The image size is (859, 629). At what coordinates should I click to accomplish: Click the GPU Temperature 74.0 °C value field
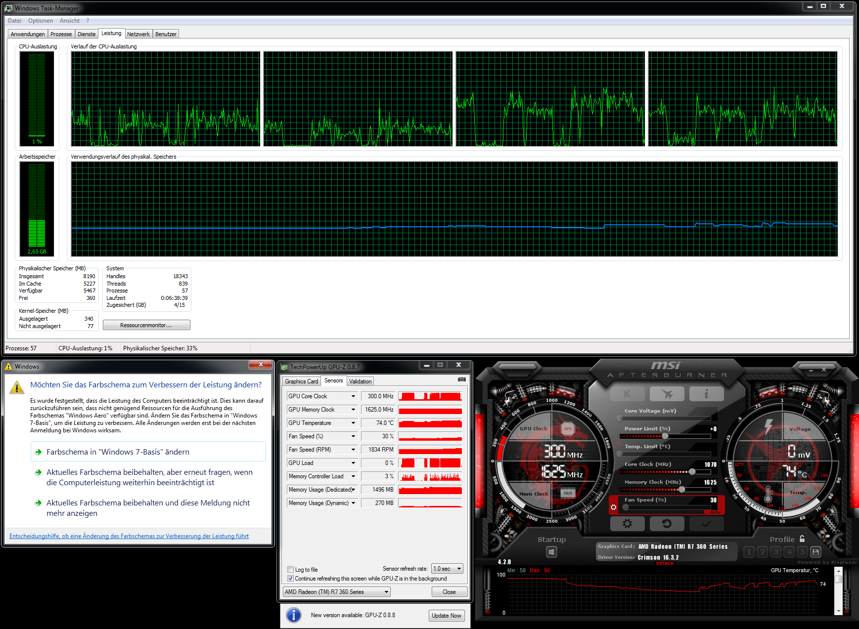(x=378, y=423)
